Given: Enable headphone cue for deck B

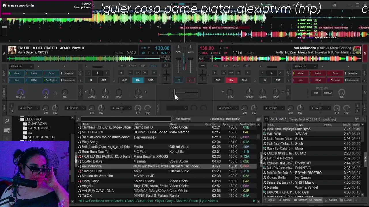Looking at the screenshot, I should pyautogui.click(x=190, y=80).
